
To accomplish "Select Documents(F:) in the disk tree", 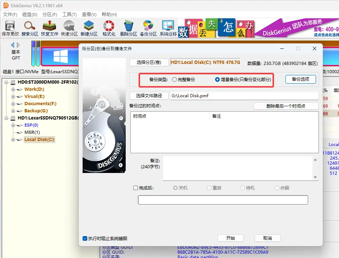I will [40, 104].
